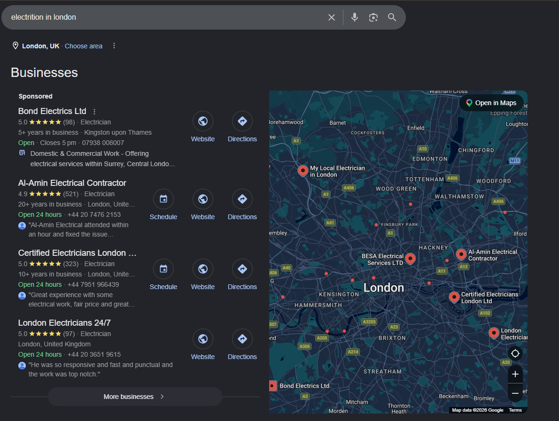Click the Sponsored label
559x421 pixels.
click(35, 96)
